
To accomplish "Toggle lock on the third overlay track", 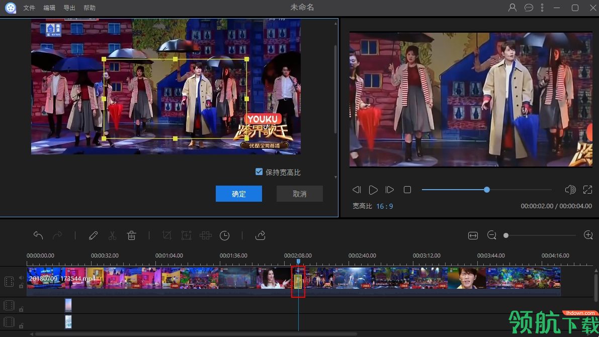I will [x=21, y=326].
